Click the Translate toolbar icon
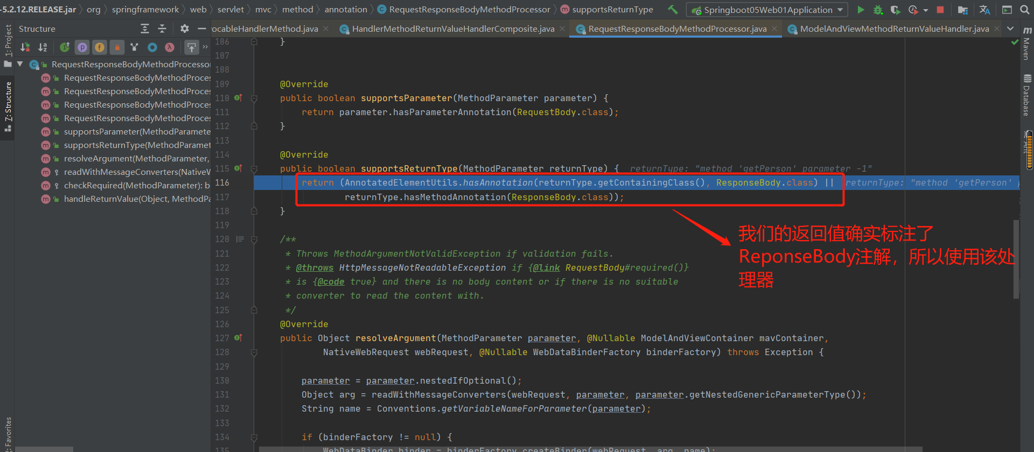The image size is (1034, 452). 985,10
